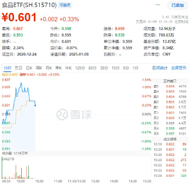The width and height of the screenshot is (191, 185).
Task: Click the blue latest-price dot on chart
Action: pyautogui.click(x=35, y=106)
